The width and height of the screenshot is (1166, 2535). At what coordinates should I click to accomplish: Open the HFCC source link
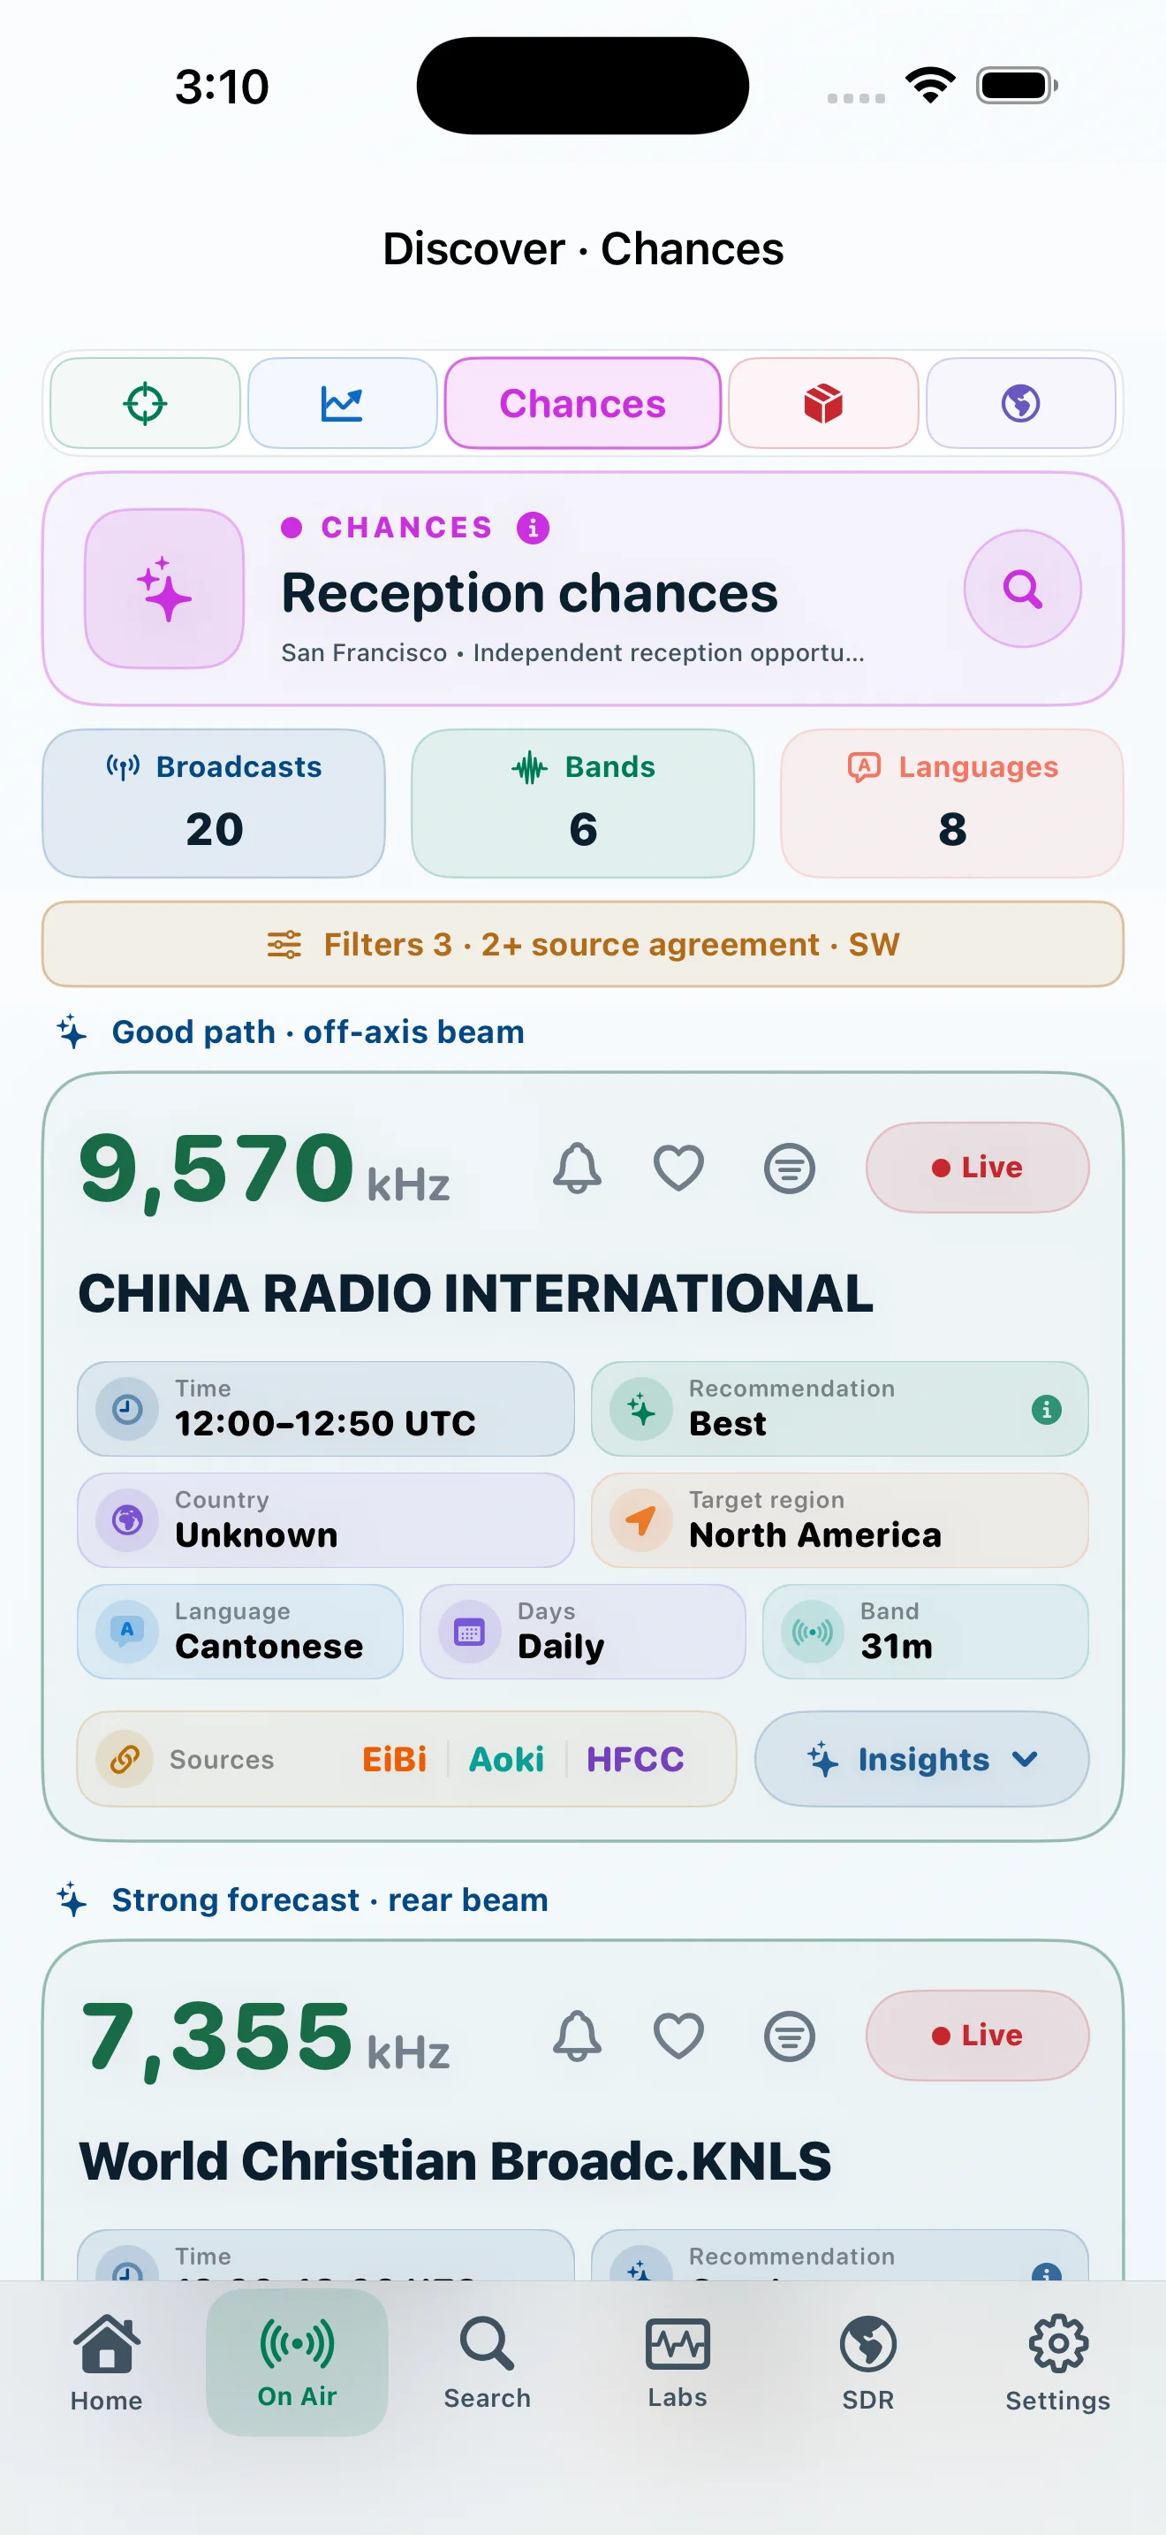(x=635, y=1760)
